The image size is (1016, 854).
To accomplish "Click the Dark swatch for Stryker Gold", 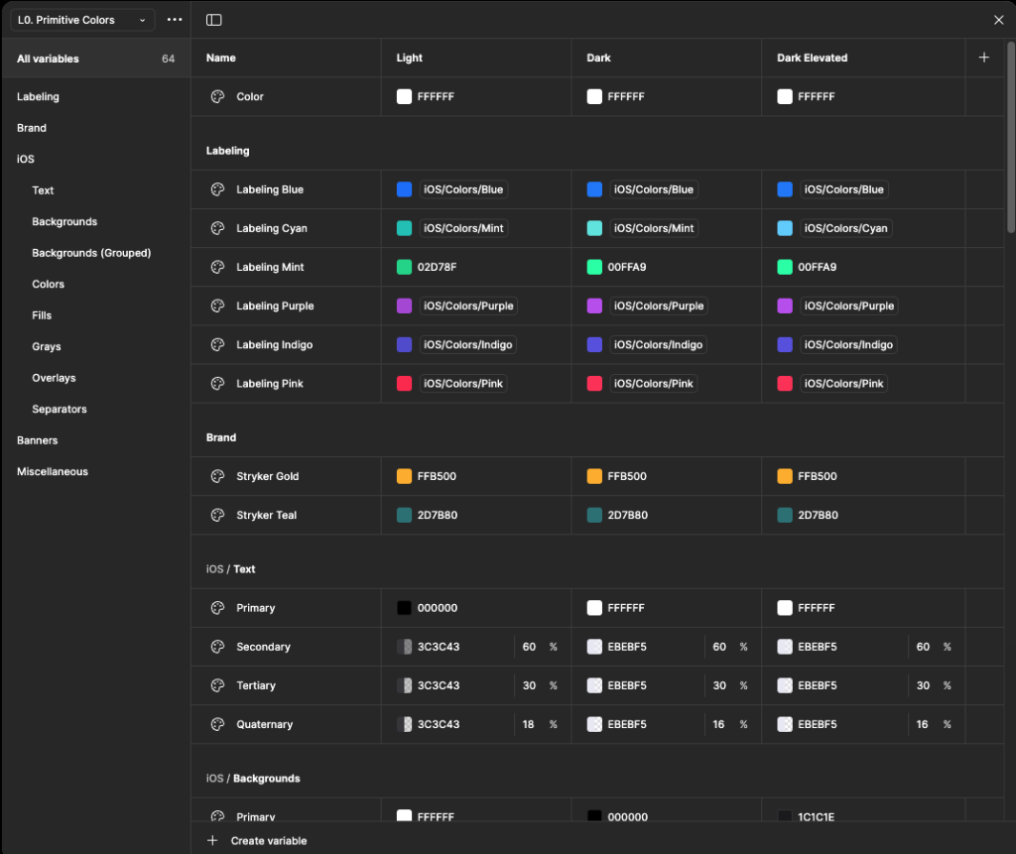I will 594,476.
